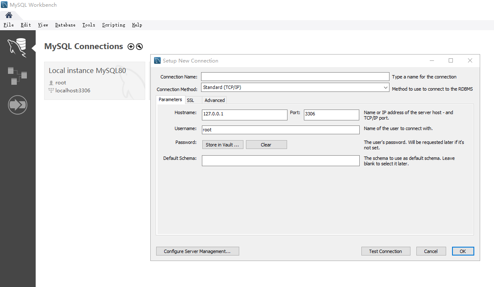Click the 'localhost:3306' text in tile
Image resolution: width=494 pixels, height=287 pixels.
(73, 90)
